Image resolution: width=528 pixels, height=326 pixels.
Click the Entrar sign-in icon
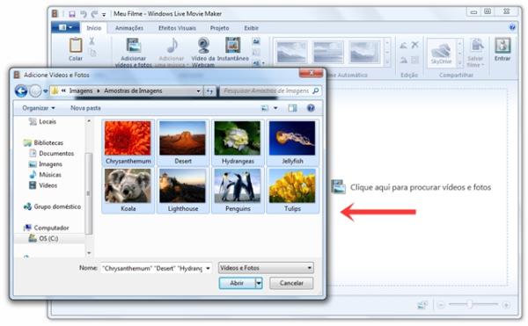tap(502, 46)
